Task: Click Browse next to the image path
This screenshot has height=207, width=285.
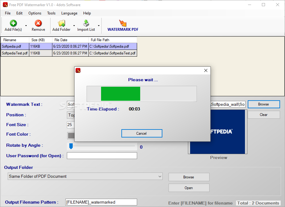Action: coord(264,104)
